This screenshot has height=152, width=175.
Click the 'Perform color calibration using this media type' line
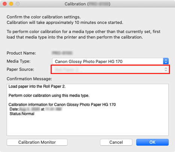click(x=49, y=95)
